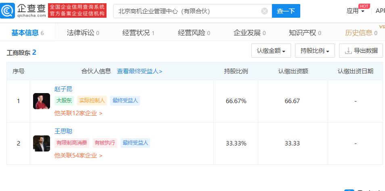Screen dimensions: 385x191
Task: Click 赵子昆's 最终受益人 tag
Action: pos(125,100)
